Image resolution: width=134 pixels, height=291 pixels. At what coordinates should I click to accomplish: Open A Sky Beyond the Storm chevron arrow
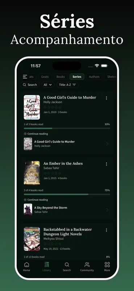pos(107,210)
